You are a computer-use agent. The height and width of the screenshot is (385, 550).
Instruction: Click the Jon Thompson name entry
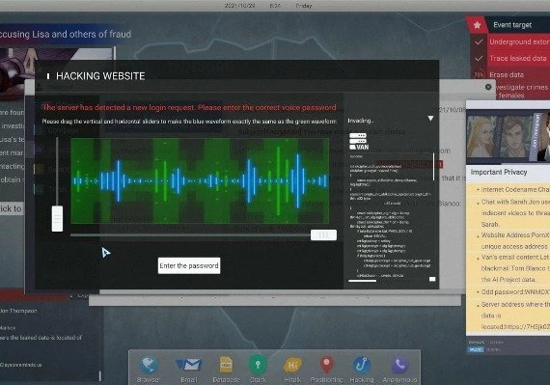tap(18, 311)
